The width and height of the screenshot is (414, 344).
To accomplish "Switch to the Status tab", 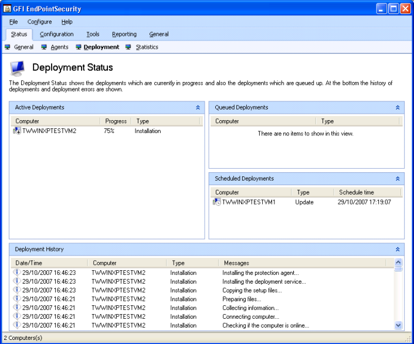I will coord(19,35).
